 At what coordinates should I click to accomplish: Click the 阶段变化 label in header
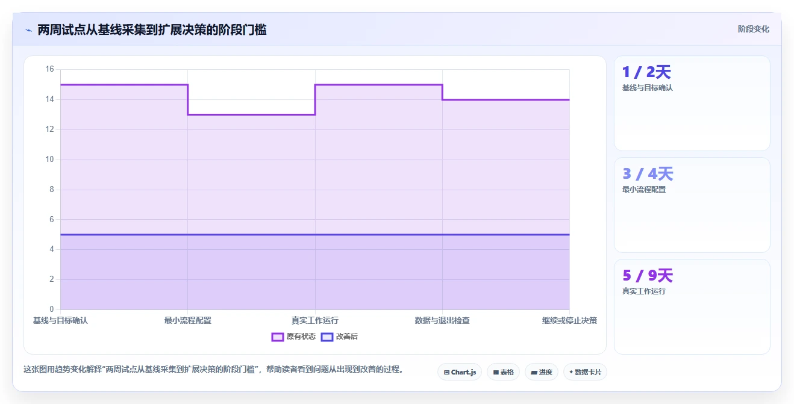[754, 29]
